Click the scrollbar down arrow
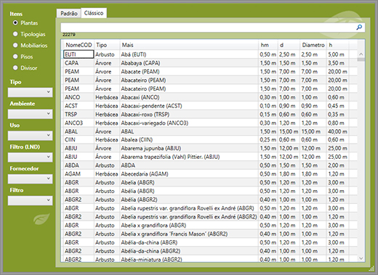The width and height of the screenshot is (378, 275). pyautogui.click(x=361, y=258)
